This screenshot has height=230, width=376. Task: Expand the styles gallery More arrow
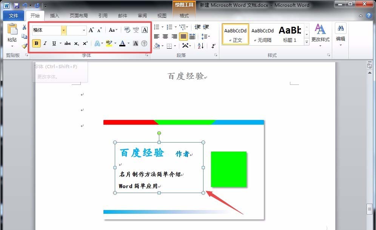[307, 42]
